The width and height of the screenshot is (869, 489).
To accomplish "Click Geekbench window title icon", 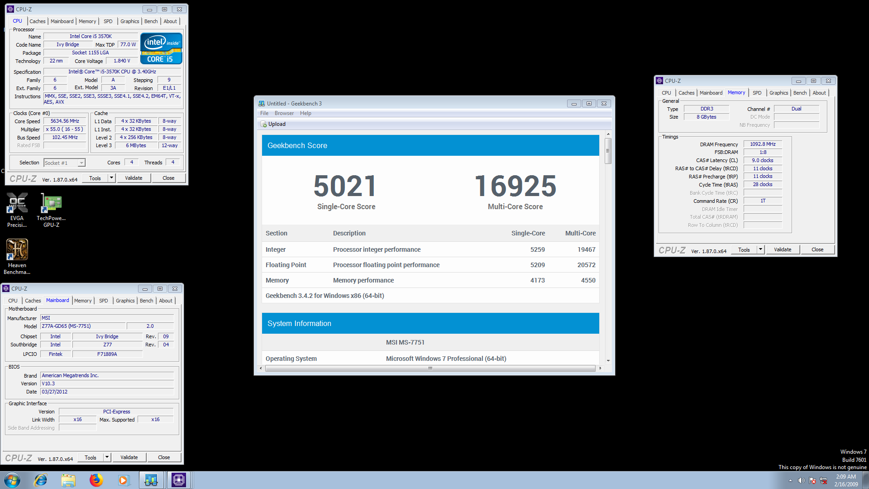I will [261, 103].
